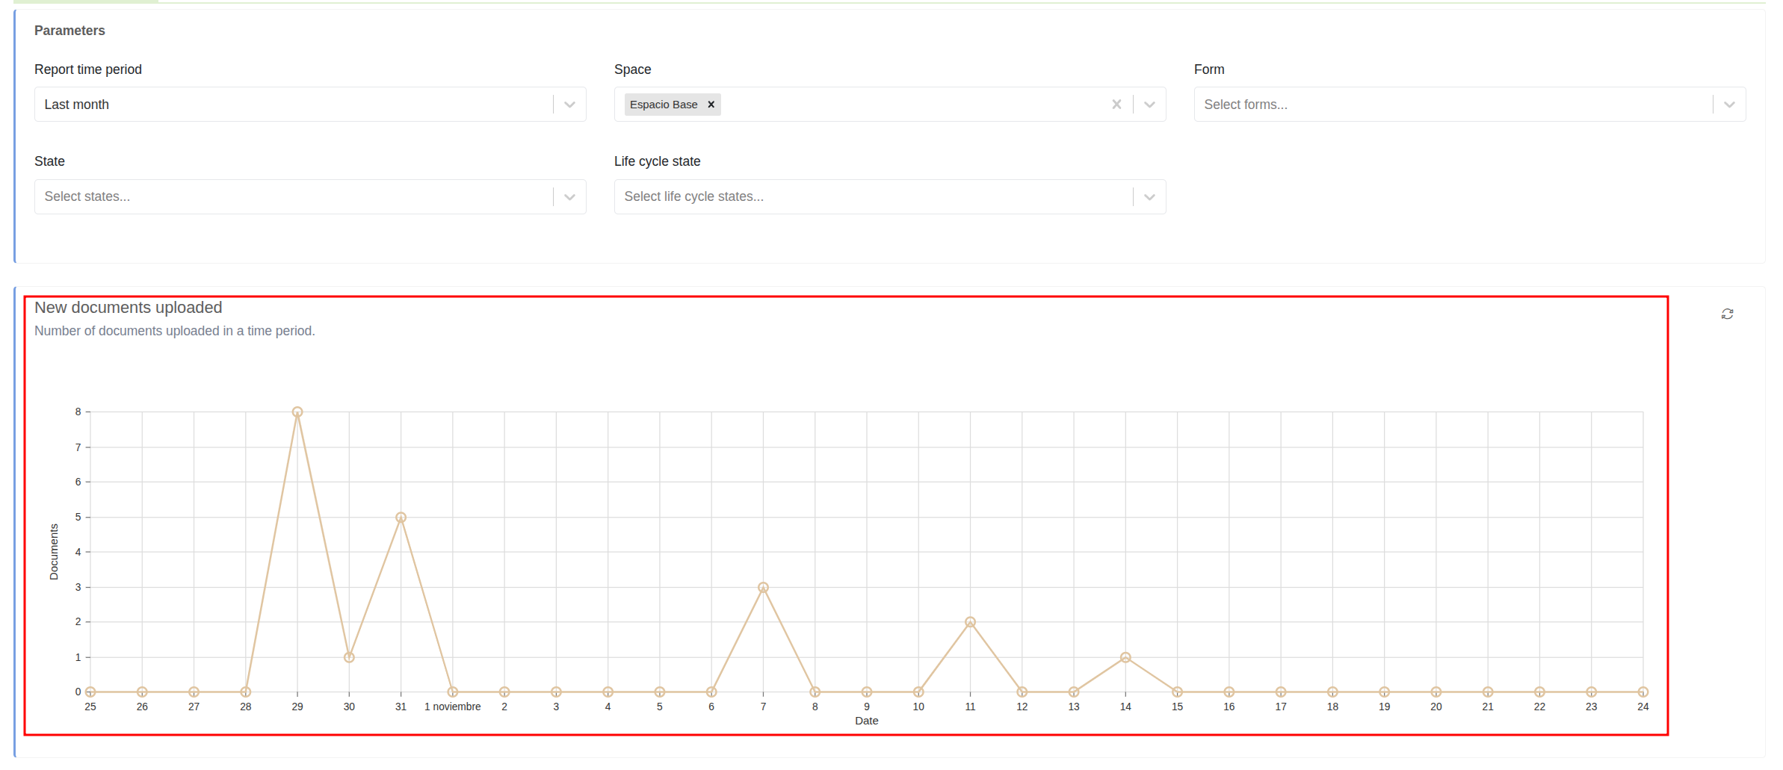Open the Form dropdown chevron
The height and width of the screenshot is (770, 1783).
tap(1729, 105)
